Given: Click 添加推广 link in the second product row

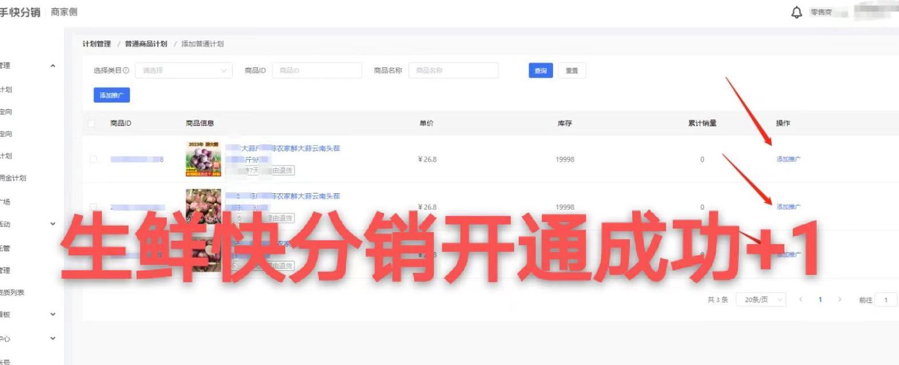Looking at the screenshot, I should point(789,207).
